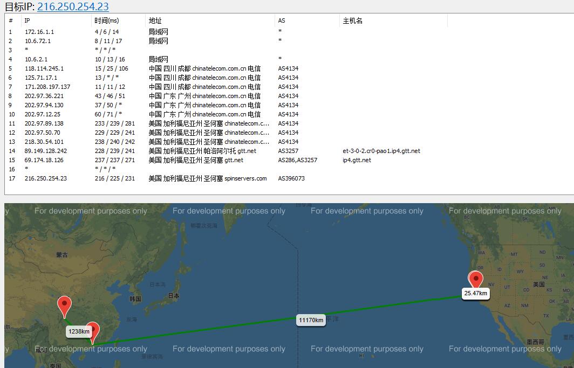
Task: Select first hop row 172.16.1.1
Action: tap(39, 32)
